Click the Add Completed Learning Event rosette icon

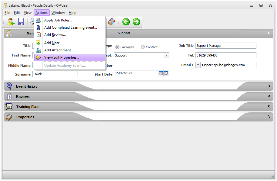click(38, 27)
